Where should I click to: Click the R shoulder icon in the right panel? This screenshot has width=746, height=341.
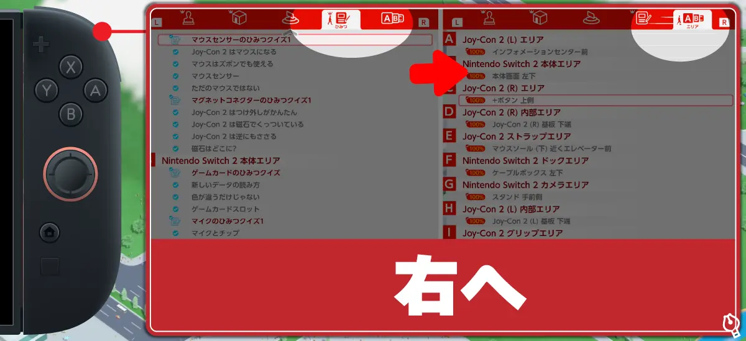tap(724, 22)
